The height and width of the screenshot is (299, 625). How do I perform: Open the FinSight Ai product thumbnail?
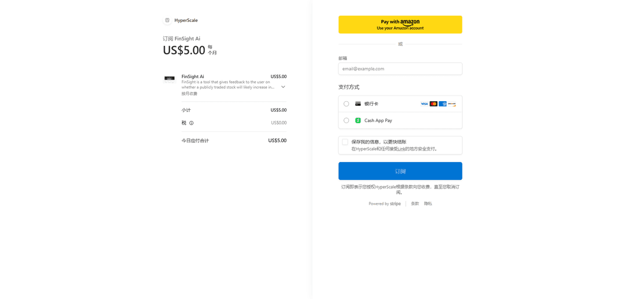click(170, 79)
